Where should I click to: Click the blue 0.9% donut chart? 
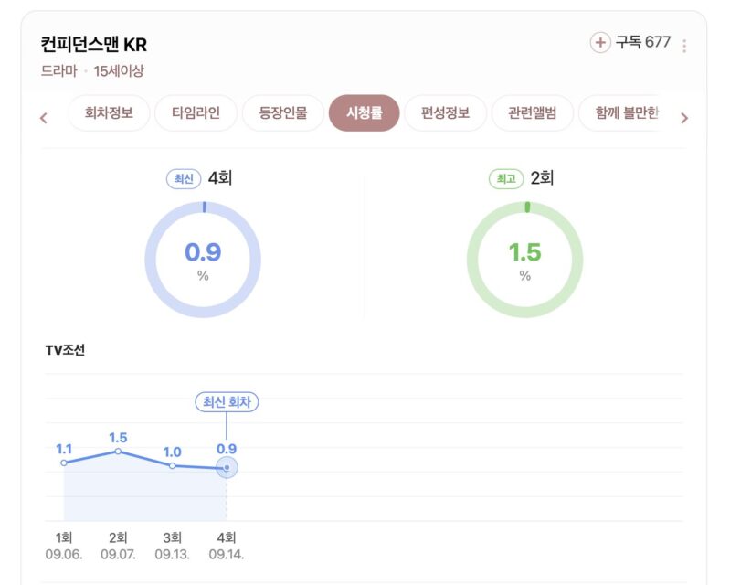pos(203,260)
